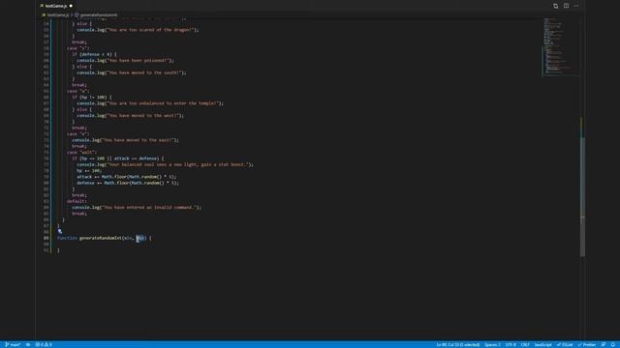The height and width of the screenshot is (348, 620).
Task: Click the ESLint status bar item
Action: click(565, 344)
